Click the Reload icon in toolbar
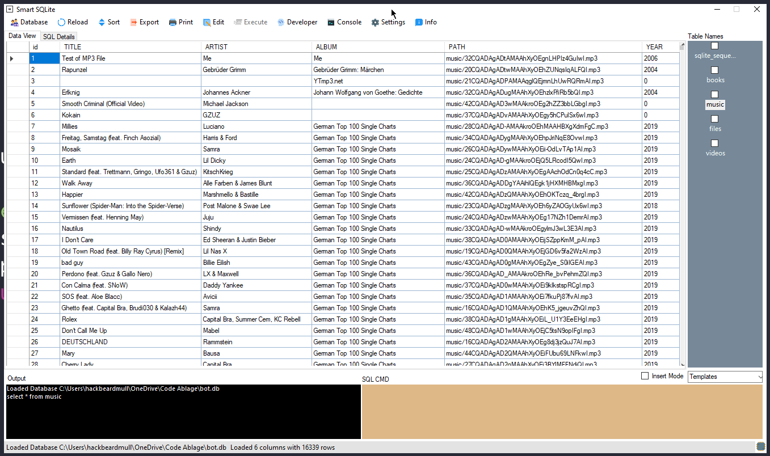770x456 pixels. point(61,22)
